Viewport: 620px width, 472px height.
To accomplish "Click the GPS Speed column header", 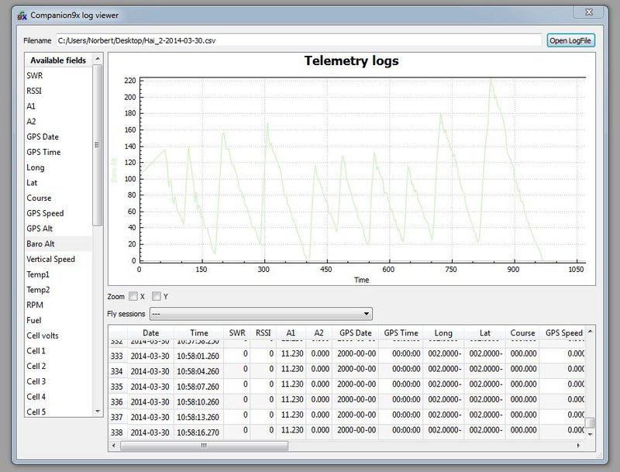I will click(564, 332).
